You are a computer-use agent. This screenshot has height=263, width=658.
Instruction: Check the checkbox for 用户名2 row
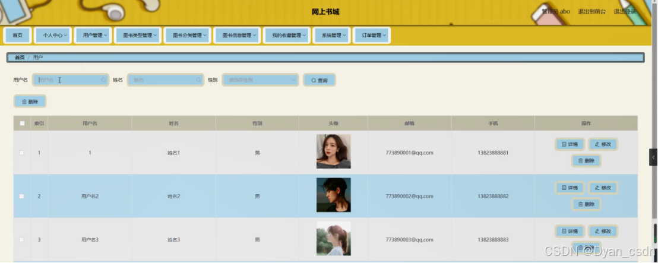point(22,197)
